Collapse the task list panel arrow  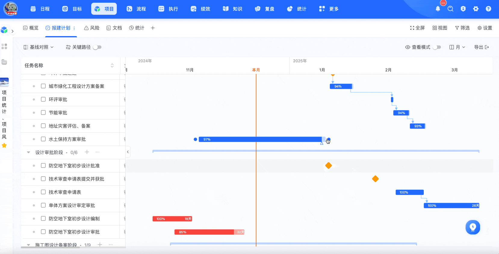[x=128, y=152]
